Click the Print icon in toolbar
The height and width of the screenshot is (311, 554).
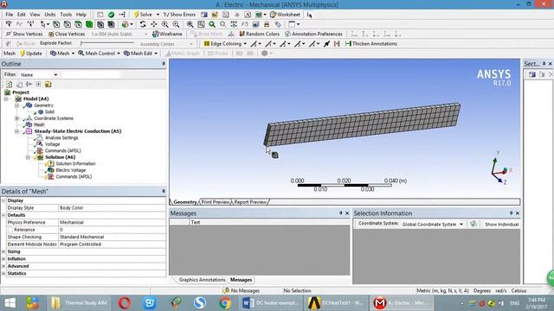(267, 24)
